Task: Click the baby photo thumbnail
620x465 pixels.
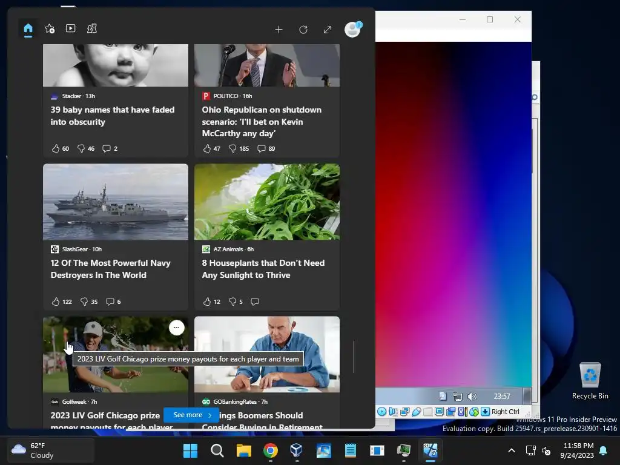Action: point(116,65)
